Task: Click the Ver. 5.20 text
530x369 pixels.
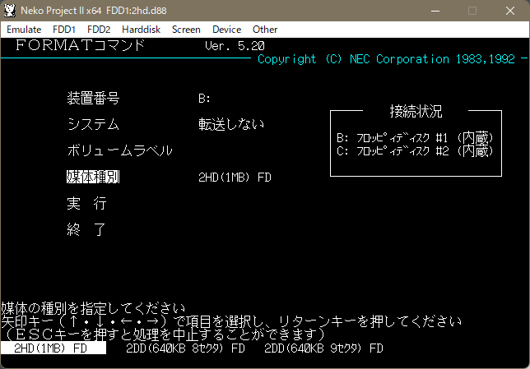Action: tap(235, 45)
